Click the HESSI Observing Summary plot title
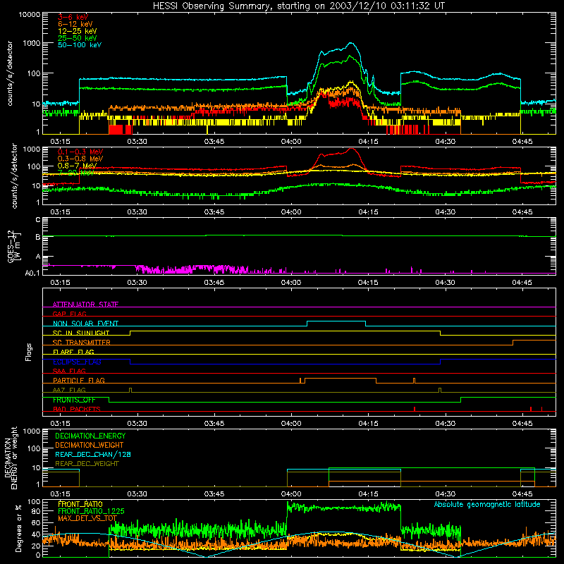Viewport: 564px width, 564px height. point(299,6)
